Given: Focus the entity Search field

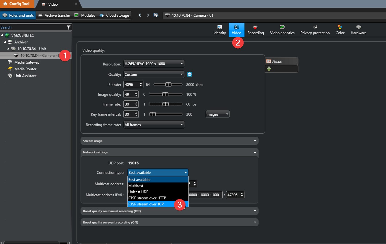Looking at the screenshot, I should 33,27.
